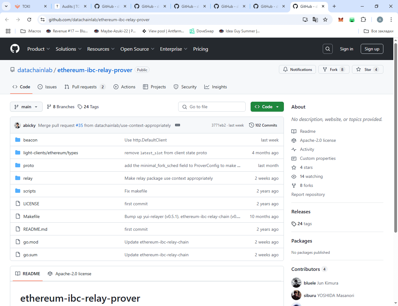Click the browser address bar URL
Image resolution: width=398 pixels, height=306 pixels.
coord(99,20)
